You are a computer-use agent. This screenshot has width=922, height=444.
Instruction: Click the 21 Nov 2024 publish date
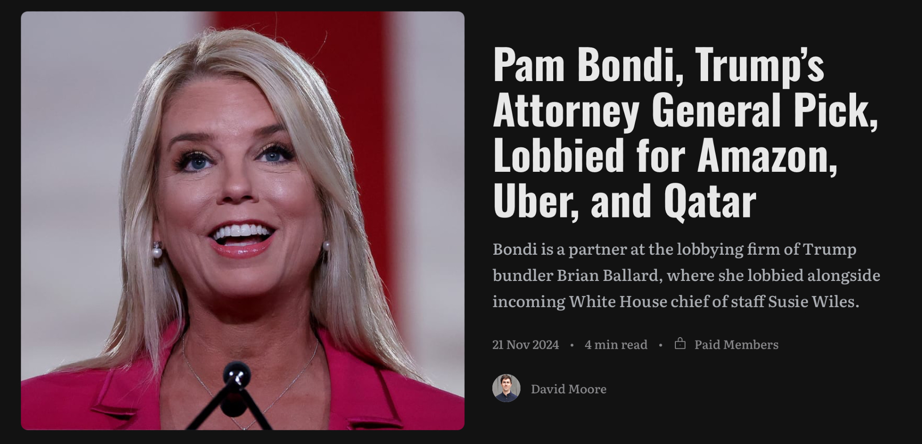click(526, 344)
